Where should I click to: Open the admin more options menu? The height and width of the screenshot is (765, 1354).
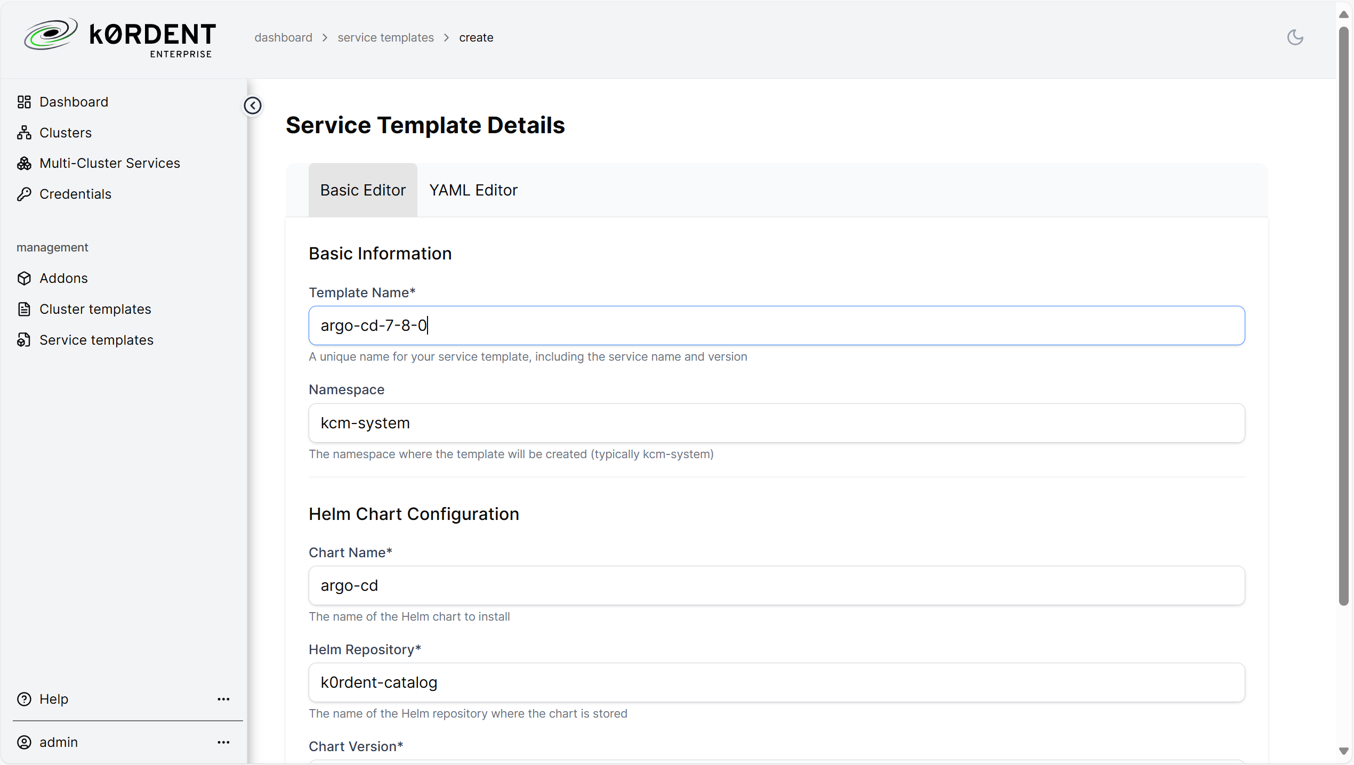pos(223,742)
